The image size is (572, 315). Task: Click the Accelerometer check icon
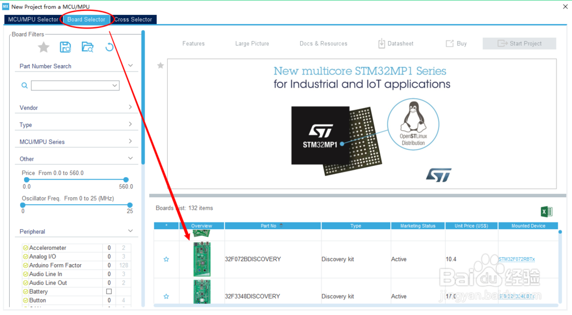click(x=26, y=248)
